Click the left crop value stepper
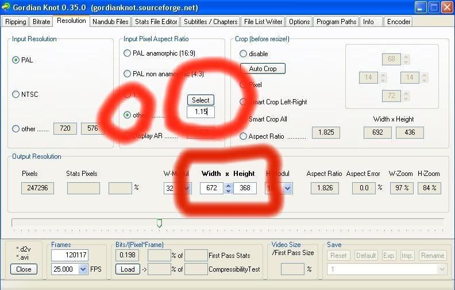 click(383, 77)
